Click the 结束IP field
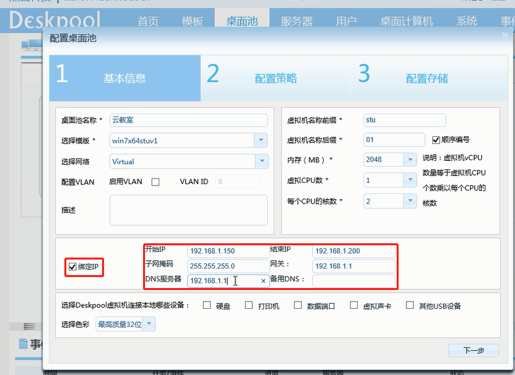Viewport: 515px width, 375px height. click(353, 251)
